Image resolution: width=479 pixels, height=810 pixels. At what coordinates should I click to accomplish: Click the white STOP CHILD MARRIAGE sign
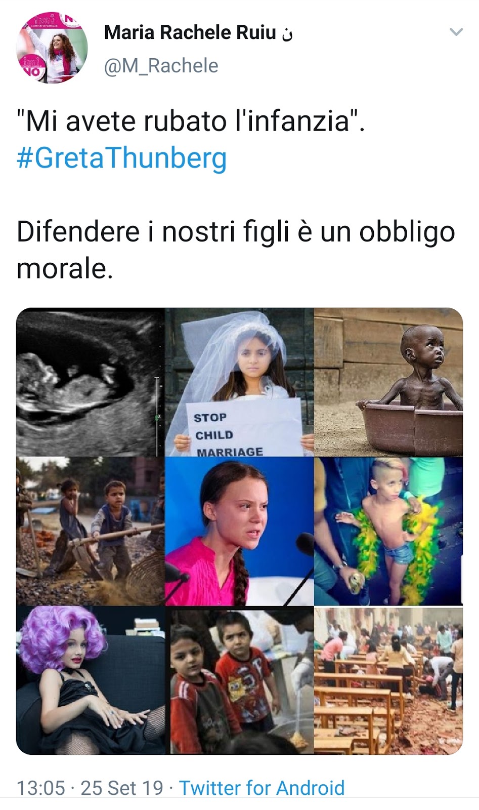pos(244,428)
